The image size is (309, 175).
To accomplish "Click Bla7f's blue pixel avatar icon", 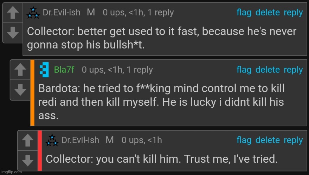I will pyautogui.click(x=44, y=70).
